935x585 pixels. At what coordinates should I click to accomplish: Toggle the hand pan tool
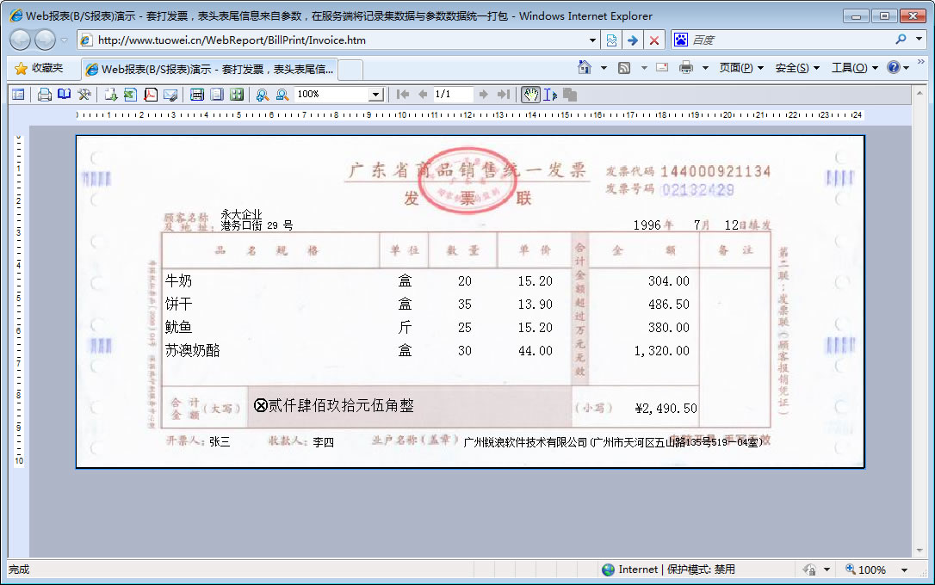click(530, 95)
